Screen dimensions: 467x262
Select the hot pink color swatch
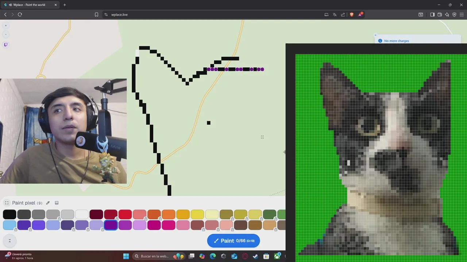click(168, 225)
